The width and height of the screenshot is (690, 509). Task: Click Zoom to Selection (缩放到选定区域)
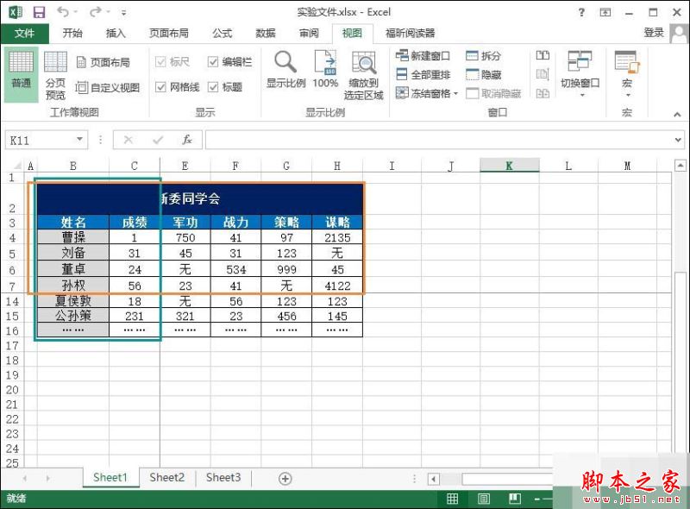pos(363,75)
